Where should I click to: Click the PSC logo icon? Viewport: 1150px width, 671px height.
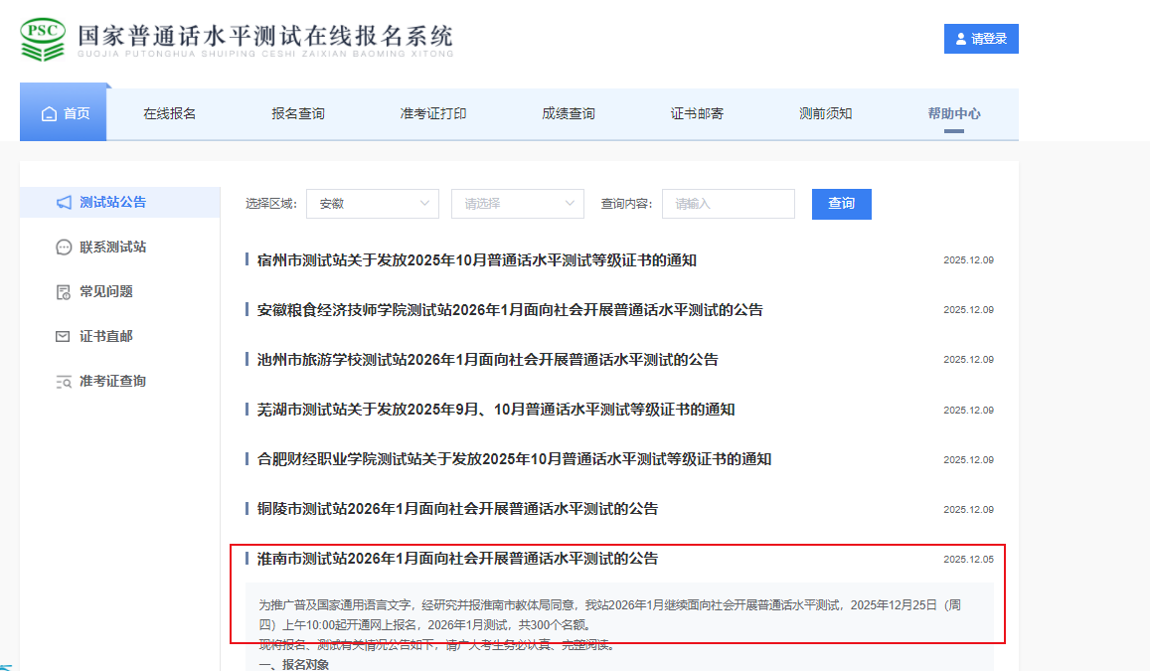click(x=43, y=37)
